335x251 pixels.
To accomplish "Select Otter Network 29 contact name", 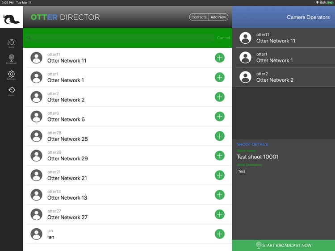I will (67, 159).
